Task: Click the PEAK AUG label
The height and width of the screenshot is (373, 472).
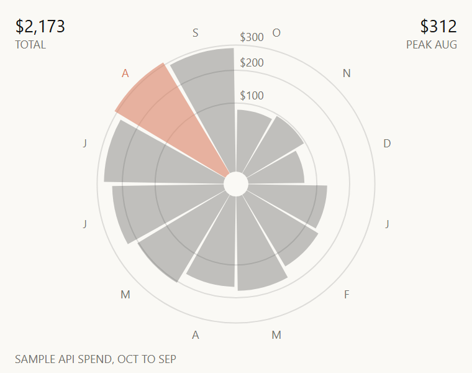Action: [x=432, y=45]
